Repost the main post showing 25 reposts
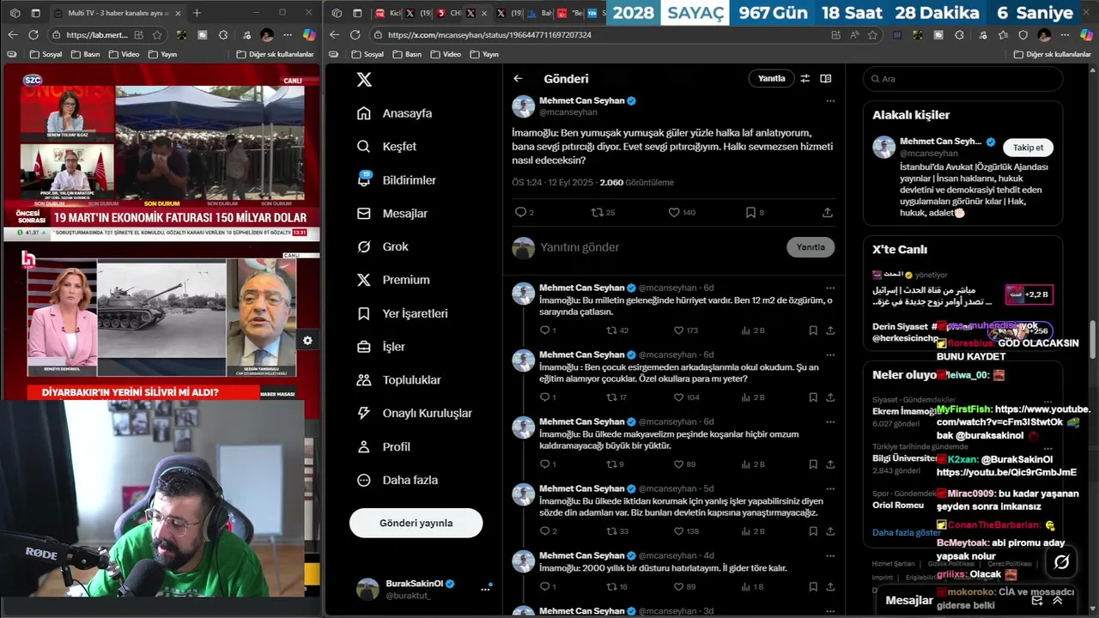The height and width of the screenshot is (618, 1099). (x=603, y=212)
